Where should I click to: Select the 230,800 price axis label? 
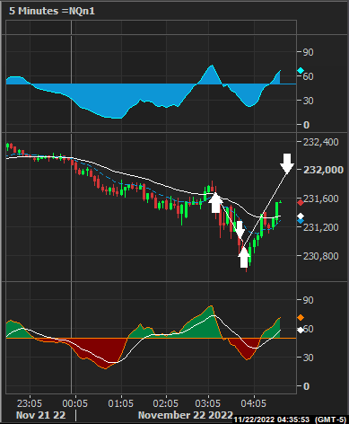tap(321, 256)
